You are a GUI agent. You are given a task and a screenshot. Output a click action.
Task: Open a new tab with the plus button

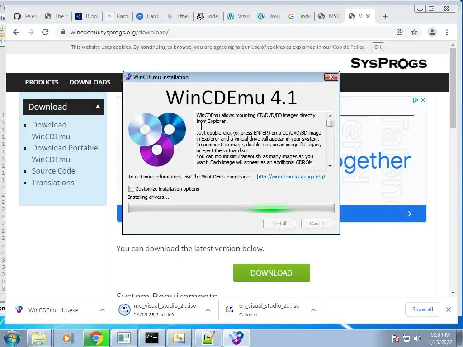[x=385, y=16]
